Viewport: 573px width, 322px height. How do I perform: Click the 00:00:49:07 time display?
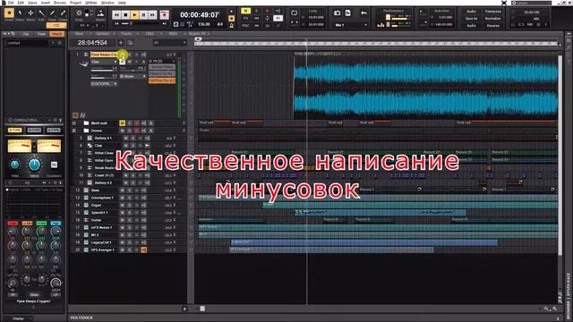click(200, 15)
